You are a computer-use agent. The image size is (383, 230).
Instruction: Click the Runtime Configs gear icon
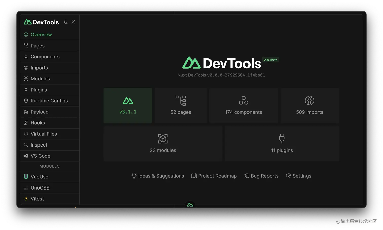(x=26, y=101)
